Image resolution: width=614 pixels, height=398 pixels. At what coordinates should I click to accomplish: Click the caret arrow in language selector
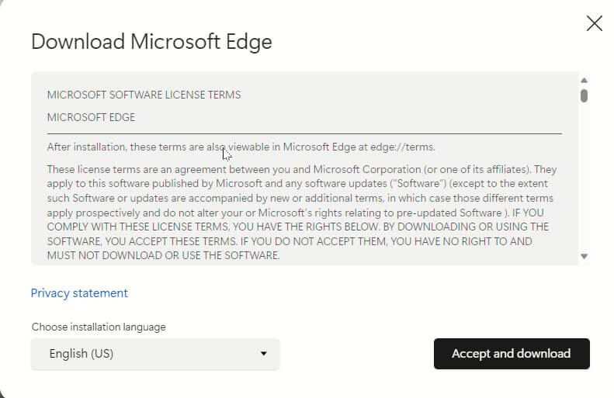(x=264, y=353)
